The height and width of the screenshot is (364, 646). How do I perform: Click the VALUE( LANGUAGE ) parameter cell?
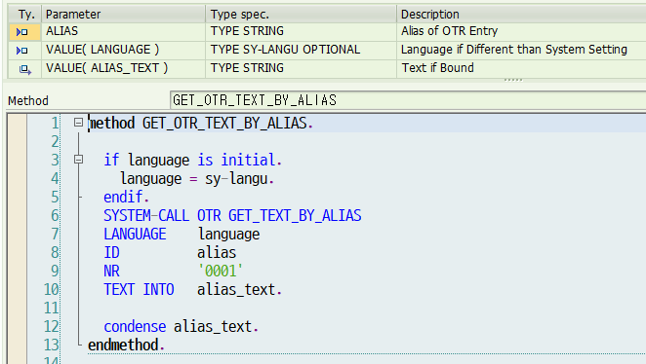coord(123,50)
